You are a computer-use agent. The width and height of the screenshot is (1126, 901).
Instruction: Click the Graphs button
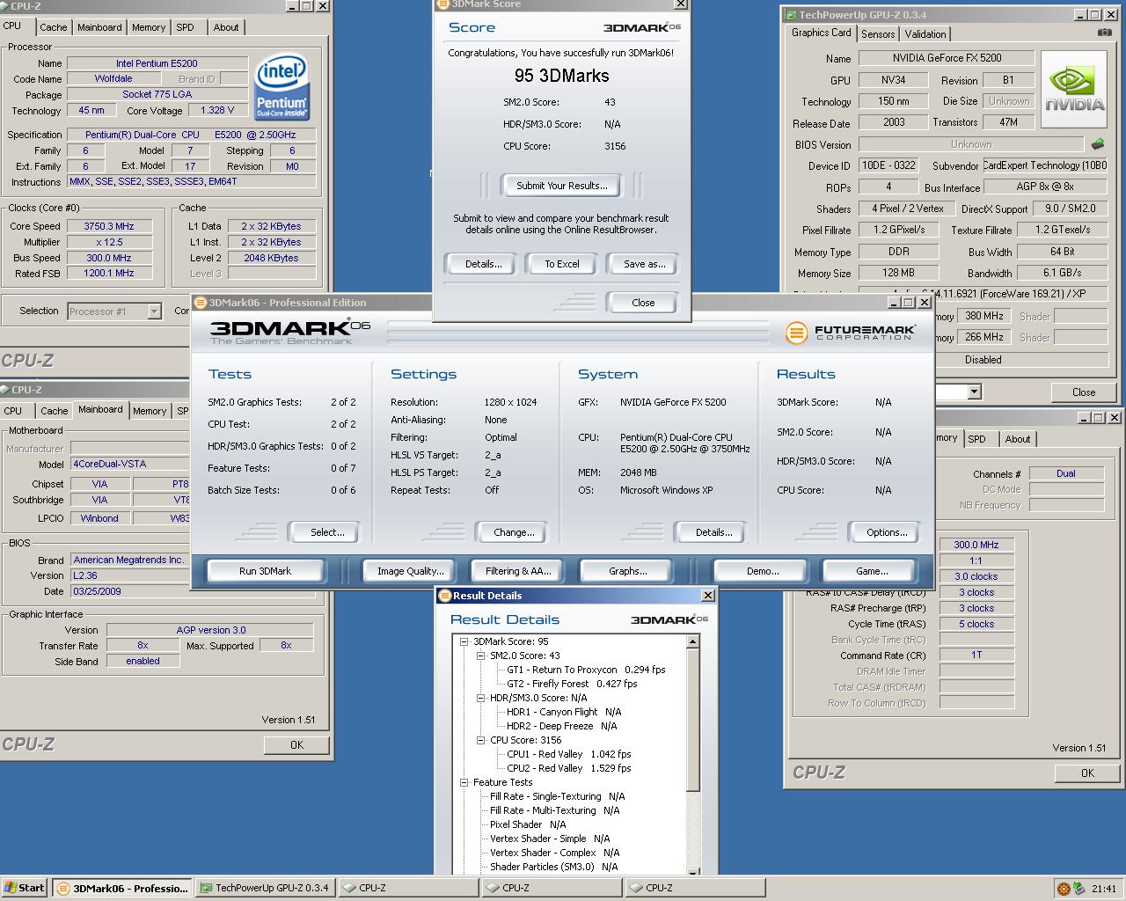(627, 571)
